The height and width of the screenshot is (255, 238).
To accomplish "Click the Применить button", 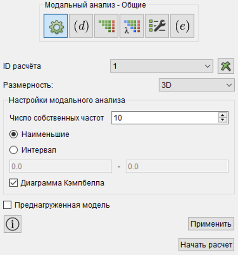I will [211, 224].
